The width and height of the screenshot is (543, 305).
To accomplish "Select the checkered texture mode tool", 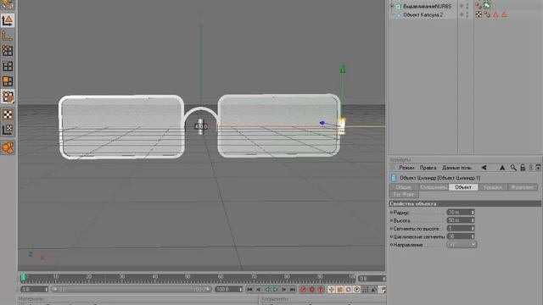I will (8, 114).
